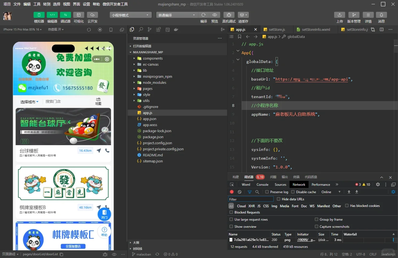
Task: Open app.json in the file tree
Action: pos(149,119)
